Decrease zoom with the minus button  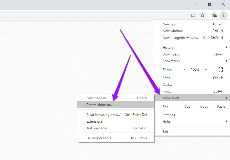coord(184,69)
